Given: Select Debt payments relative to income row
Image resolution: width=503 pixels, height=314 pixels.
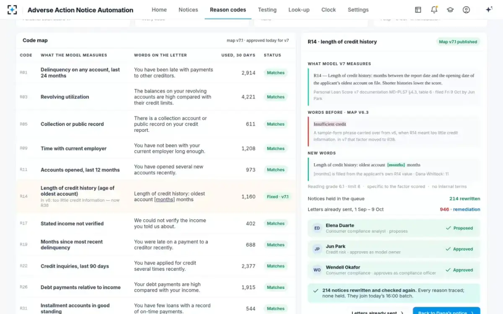Looking at the screenshot, I should [x=156, y=287].
